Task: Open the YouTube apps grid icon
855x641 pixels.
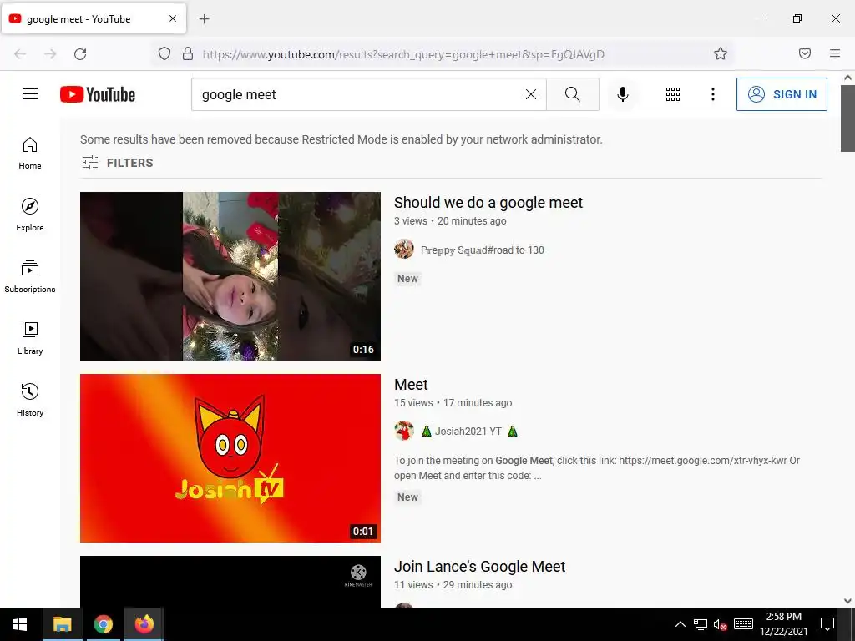Action: [x=673, y=94]
